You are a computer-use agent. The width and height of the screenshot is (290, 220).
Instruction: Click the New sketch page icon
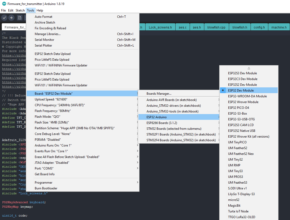pos(20,18)
